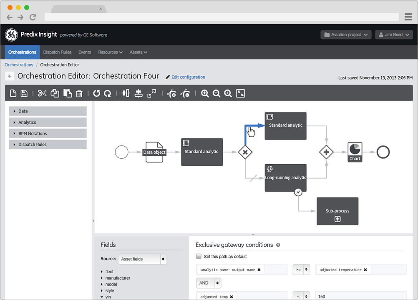Select the parallel gateway plus diamond
This screenshot has width=418, height=300.
coord(326,152)
